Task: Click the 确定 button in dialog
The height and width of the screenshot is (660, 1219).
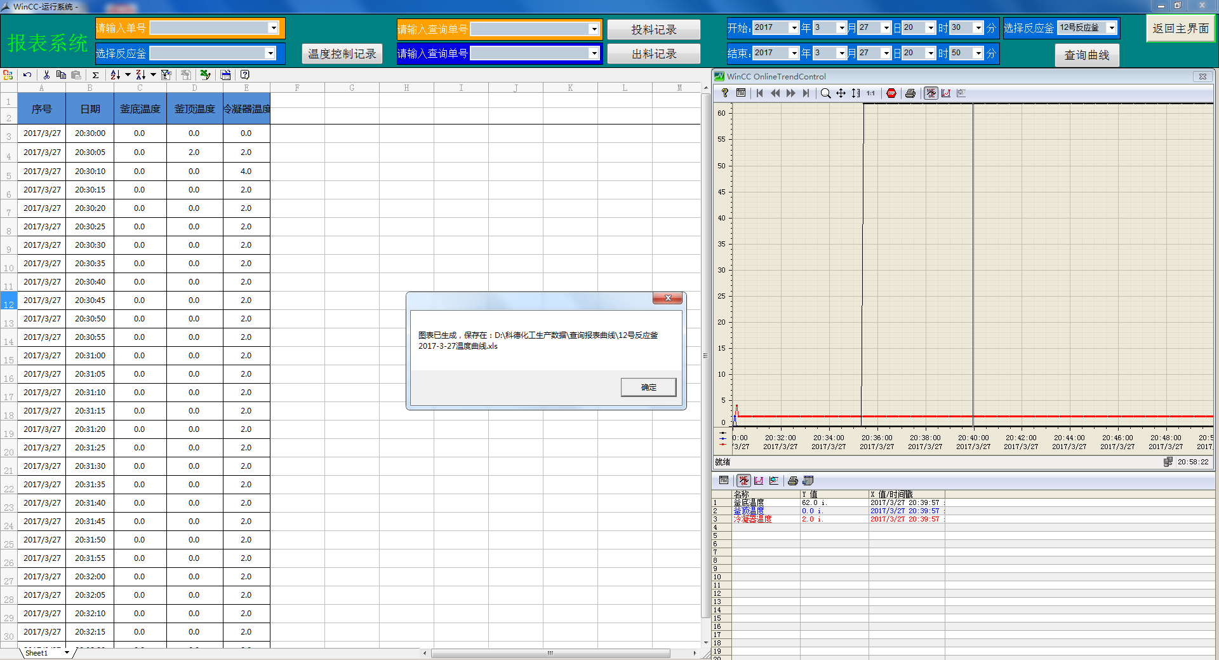Action: click(x=648, y=387)
